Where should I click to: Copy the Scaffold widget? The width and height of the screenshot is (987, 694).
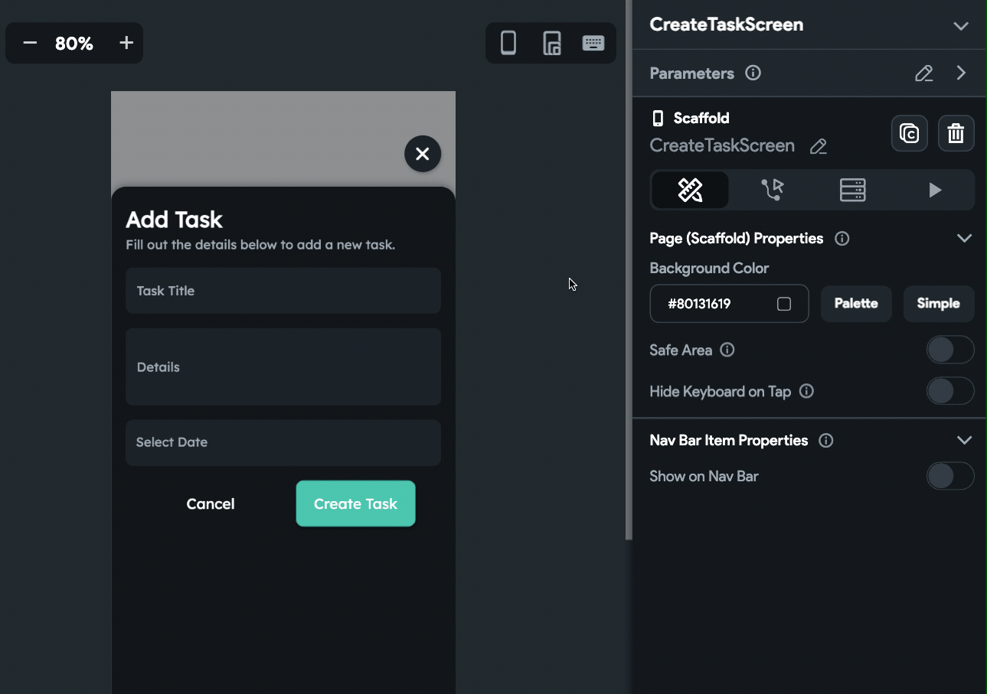pos(910,133)
